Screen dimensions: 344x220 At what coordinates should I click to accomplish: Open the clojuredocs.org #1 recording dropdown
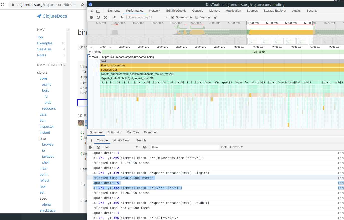[147, 17]
